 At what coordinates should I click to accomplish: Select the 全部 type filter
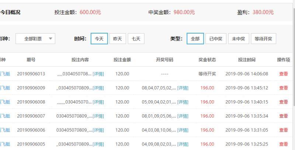tap(195, 39)
